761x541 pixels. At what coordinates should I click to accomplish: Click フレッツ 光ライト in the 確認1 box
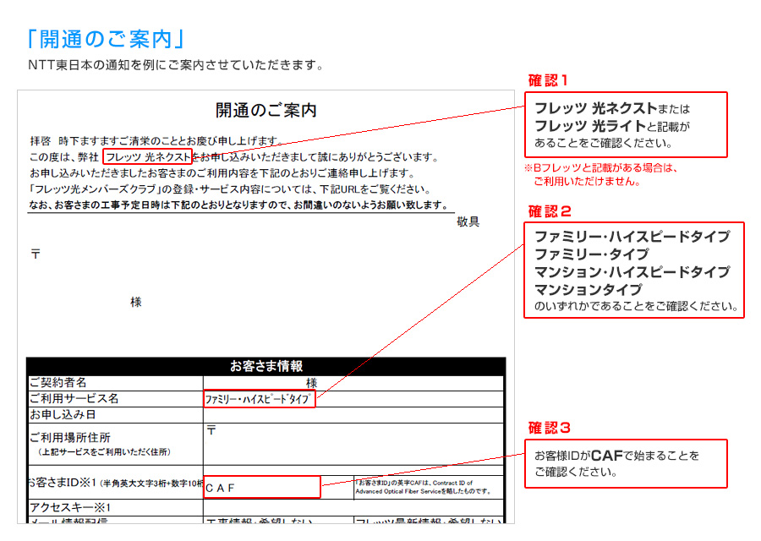coord(590,126)
